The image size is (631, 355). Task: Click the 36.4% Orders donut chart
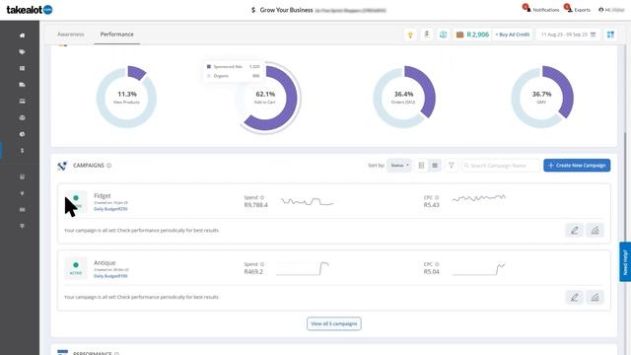click(x=403, y=97)
